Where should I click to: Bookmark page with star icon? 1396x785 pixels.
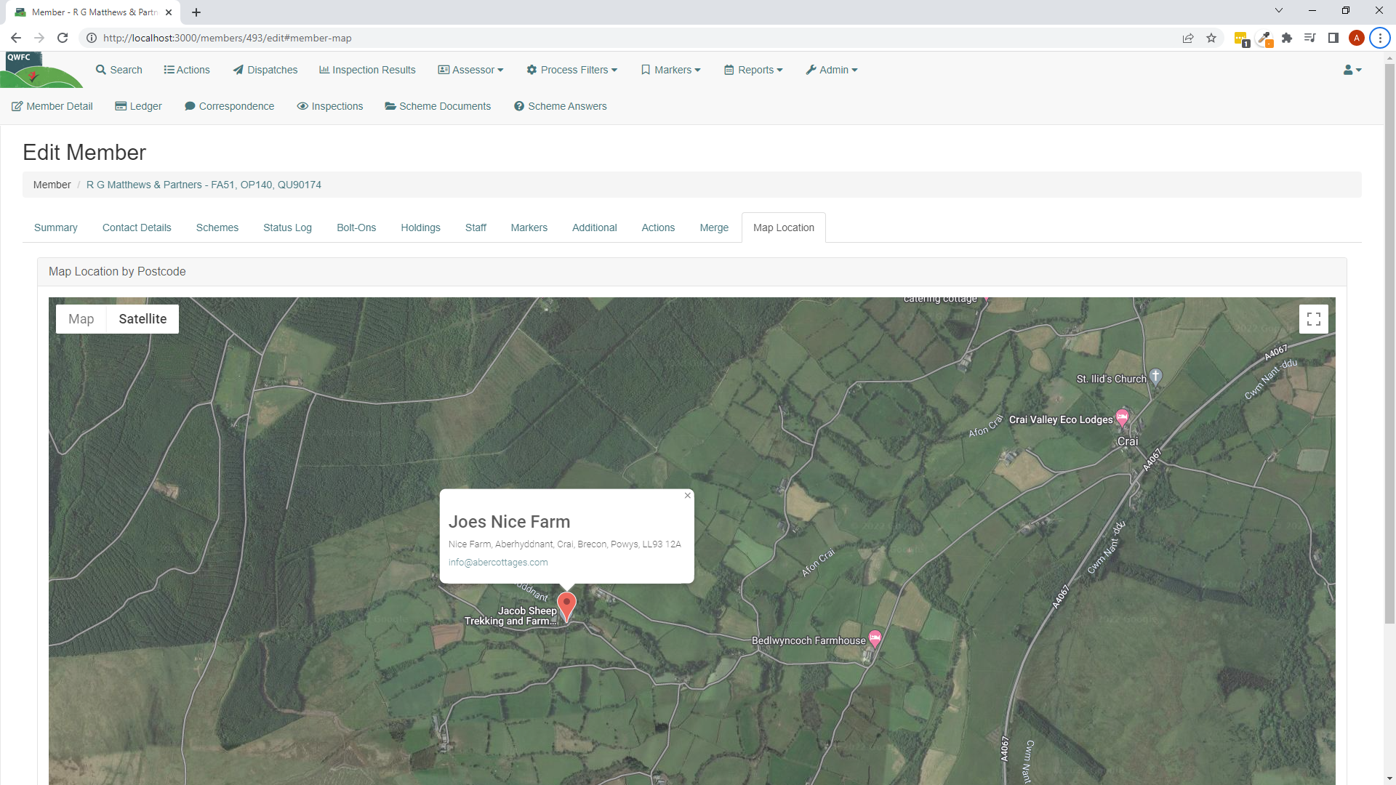(1211, 38)
